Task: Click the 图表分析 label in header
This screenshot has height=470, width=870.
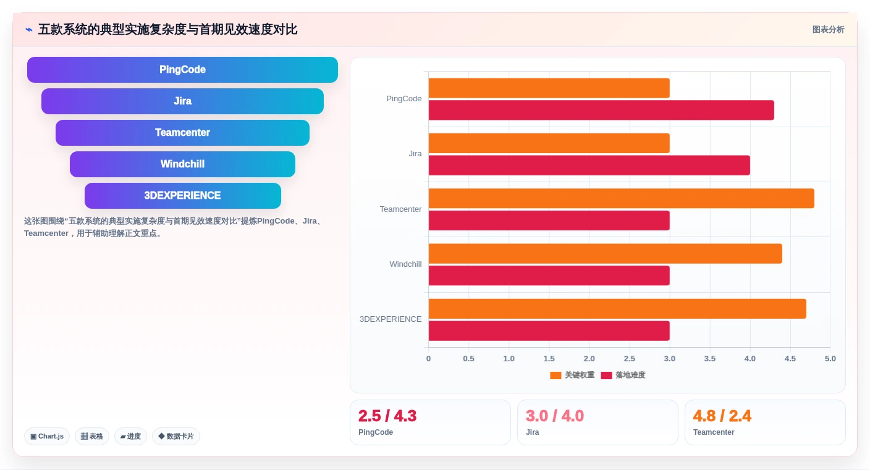Action: [x=828, y=30]
